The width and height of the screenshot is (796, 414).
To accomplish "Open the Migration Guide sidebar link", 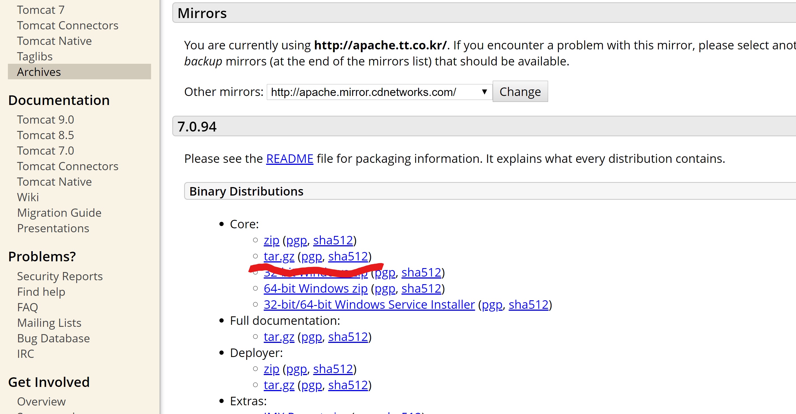I will pyautogui.click(x=59, y=213).
